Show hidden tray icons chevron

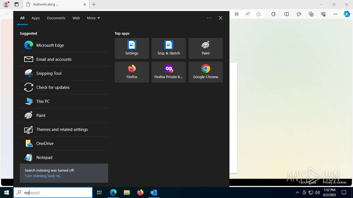click(x=297, y=193)
